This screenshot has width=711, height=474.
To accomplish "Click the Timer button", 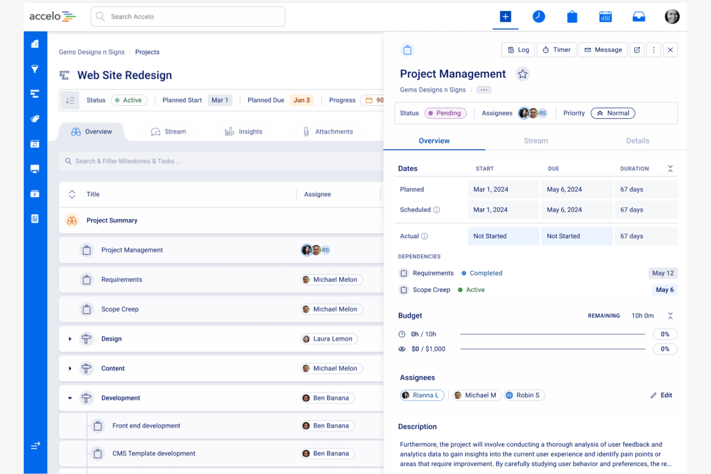I will tap(556, 50).
